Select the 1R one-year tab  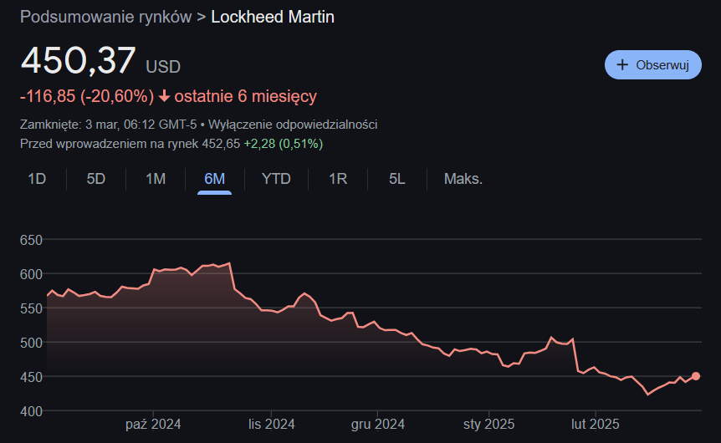click(338, 179)
